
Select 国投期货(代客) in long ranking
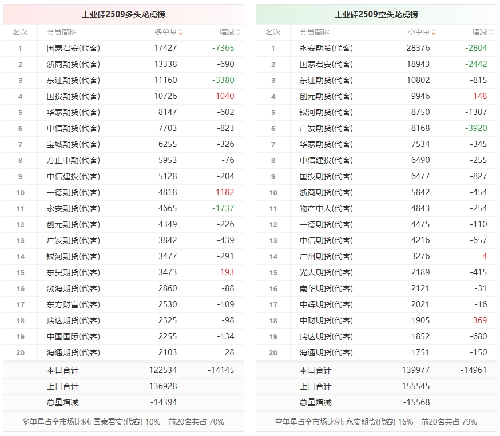pos(73,96)
